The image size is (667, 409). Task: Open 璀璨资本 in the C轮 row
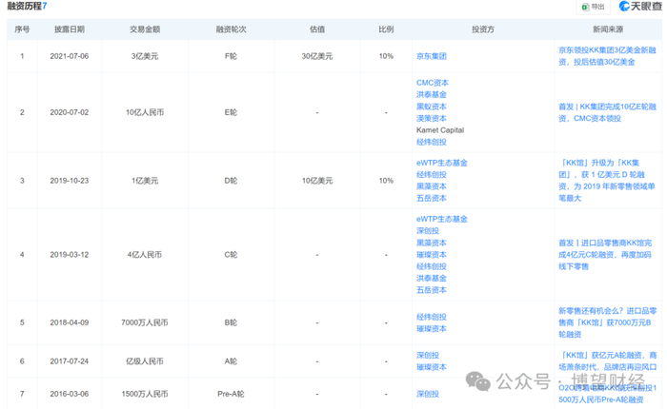(x=432, y=254)
